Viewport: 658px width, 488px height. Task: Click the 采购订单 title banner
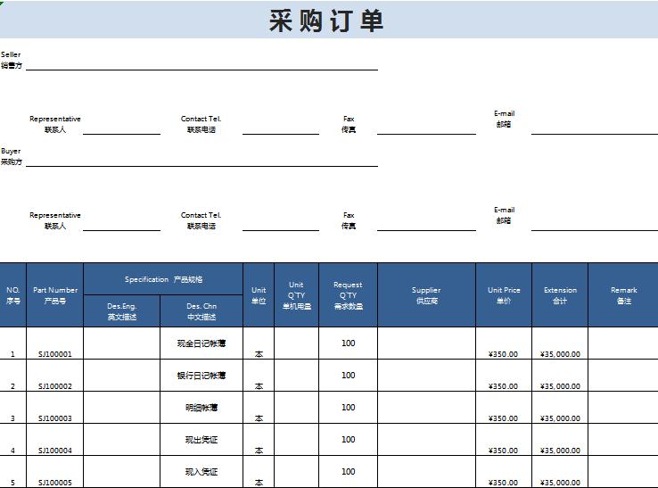tap(327, 20)
